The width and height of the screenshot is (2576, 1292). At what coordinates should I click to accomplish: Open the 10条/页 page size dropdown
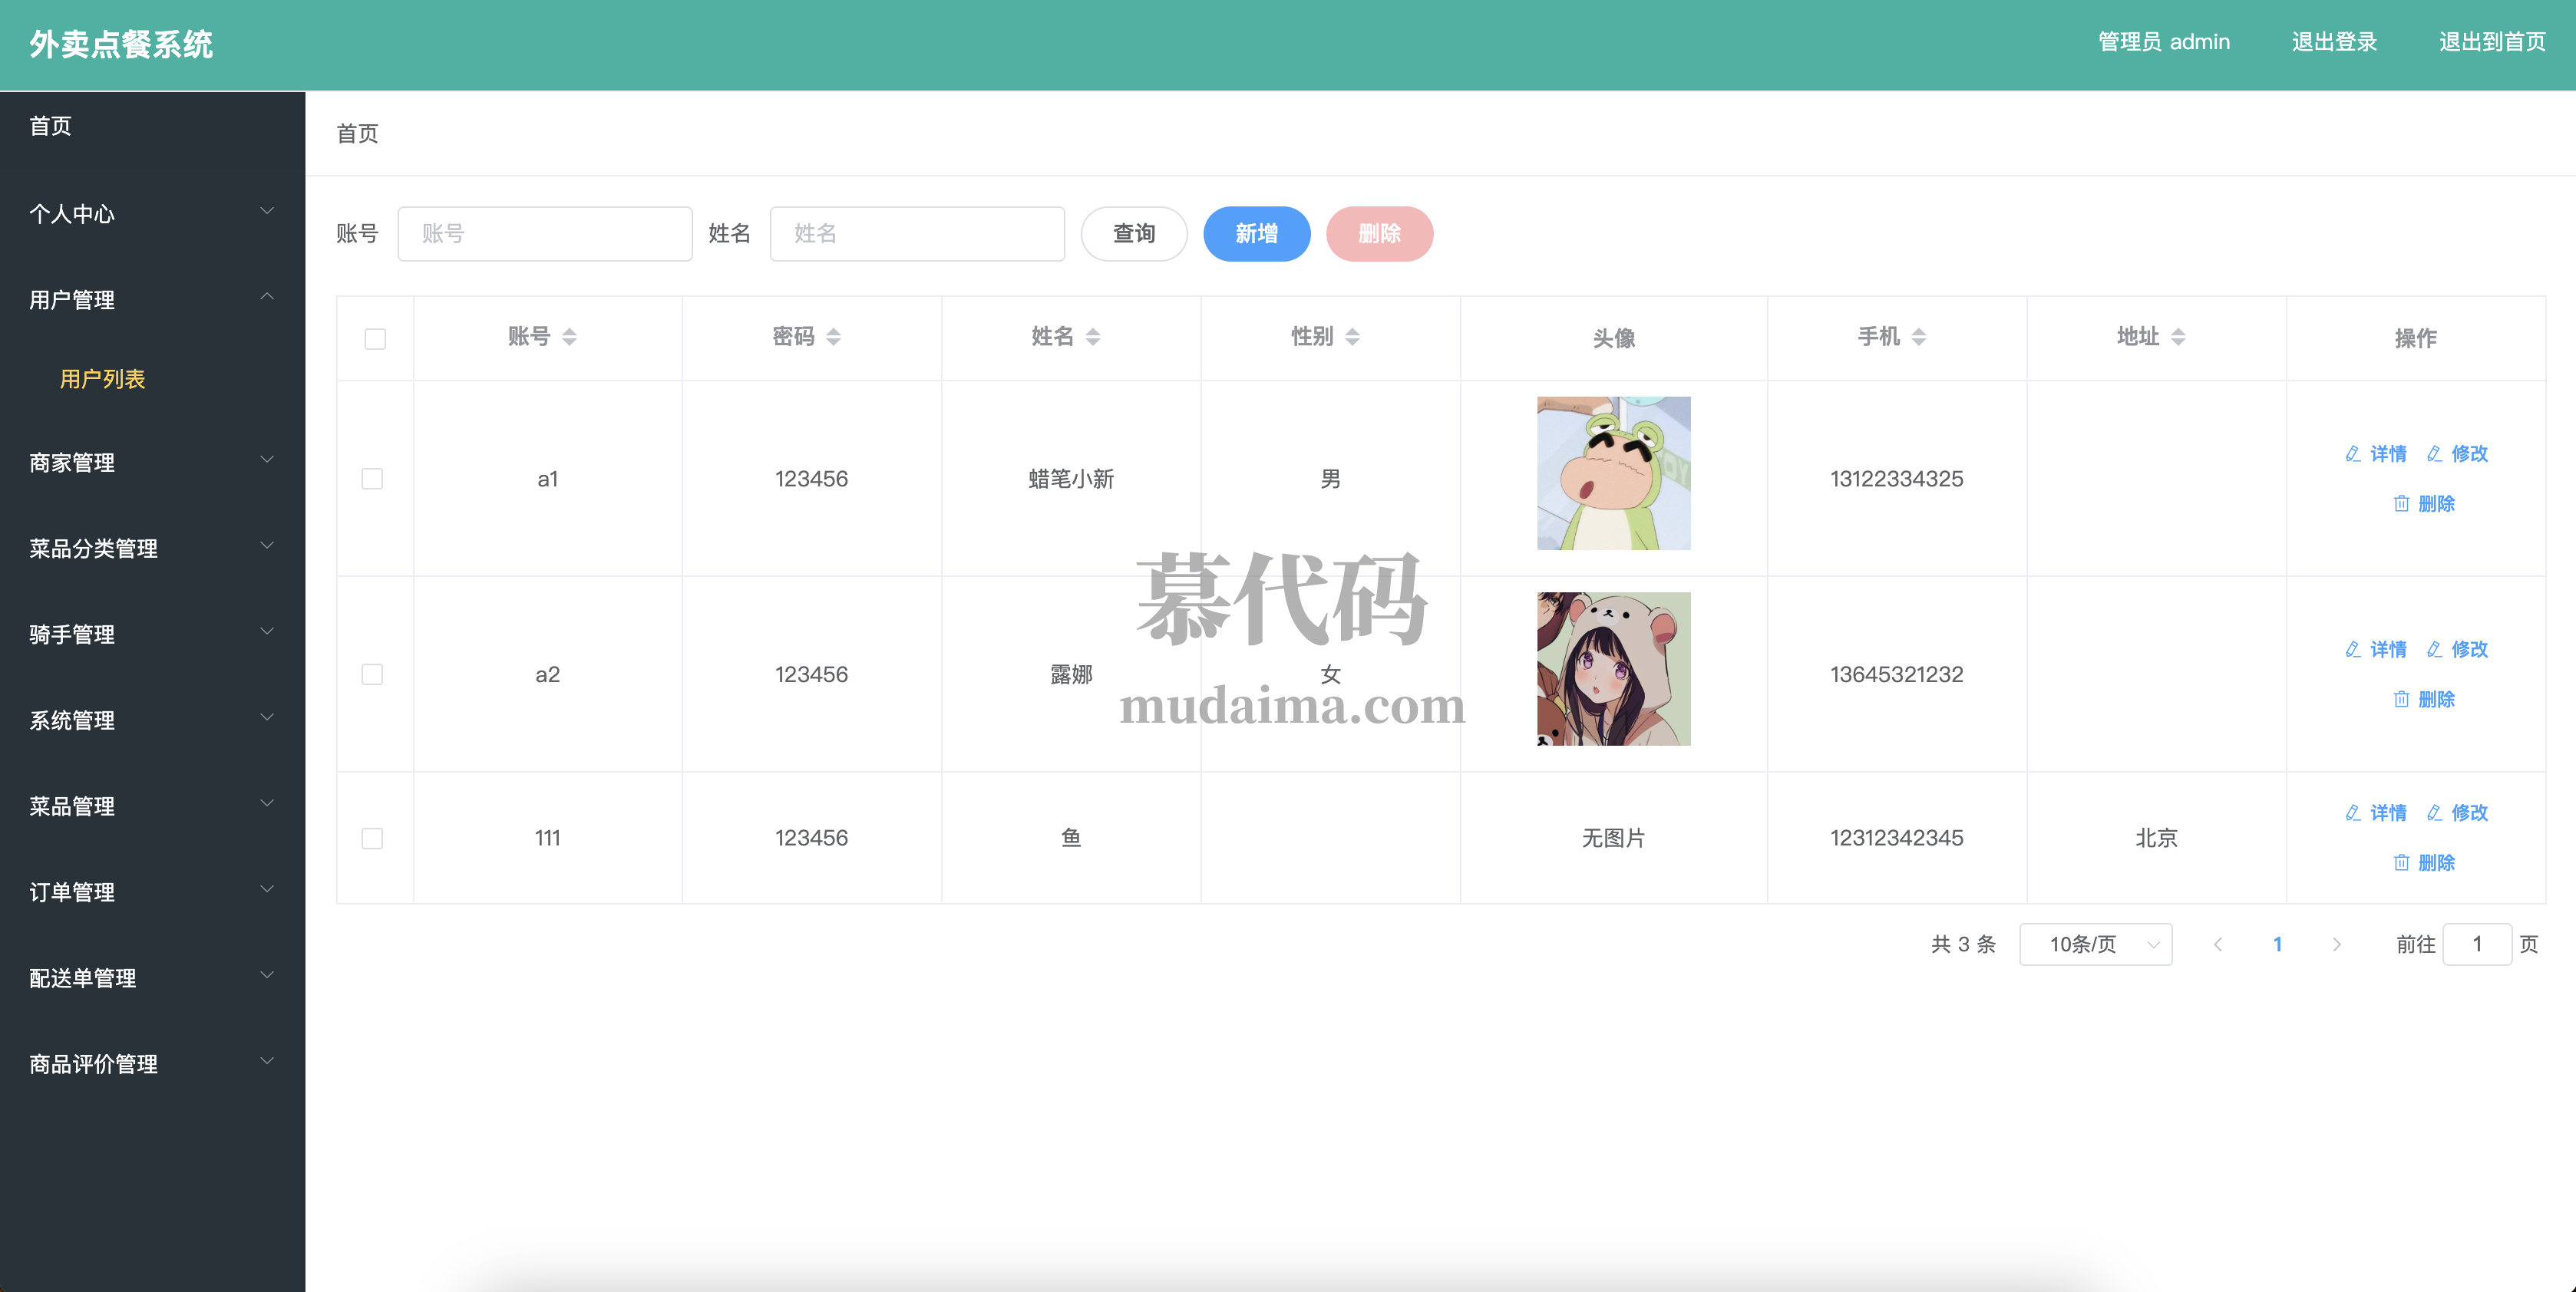(2095, 944)
